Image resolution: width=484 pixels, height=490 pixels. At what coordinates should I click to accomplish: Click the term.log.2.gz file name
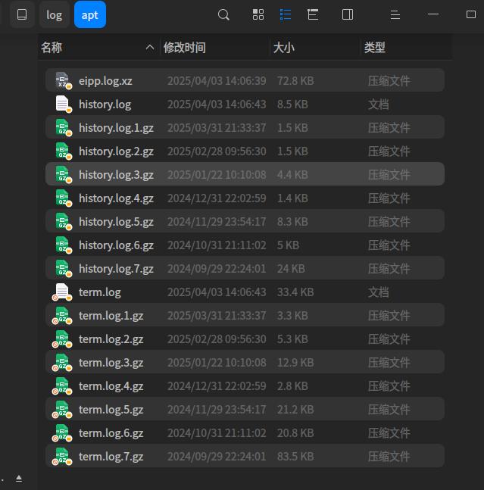point(111,339)
